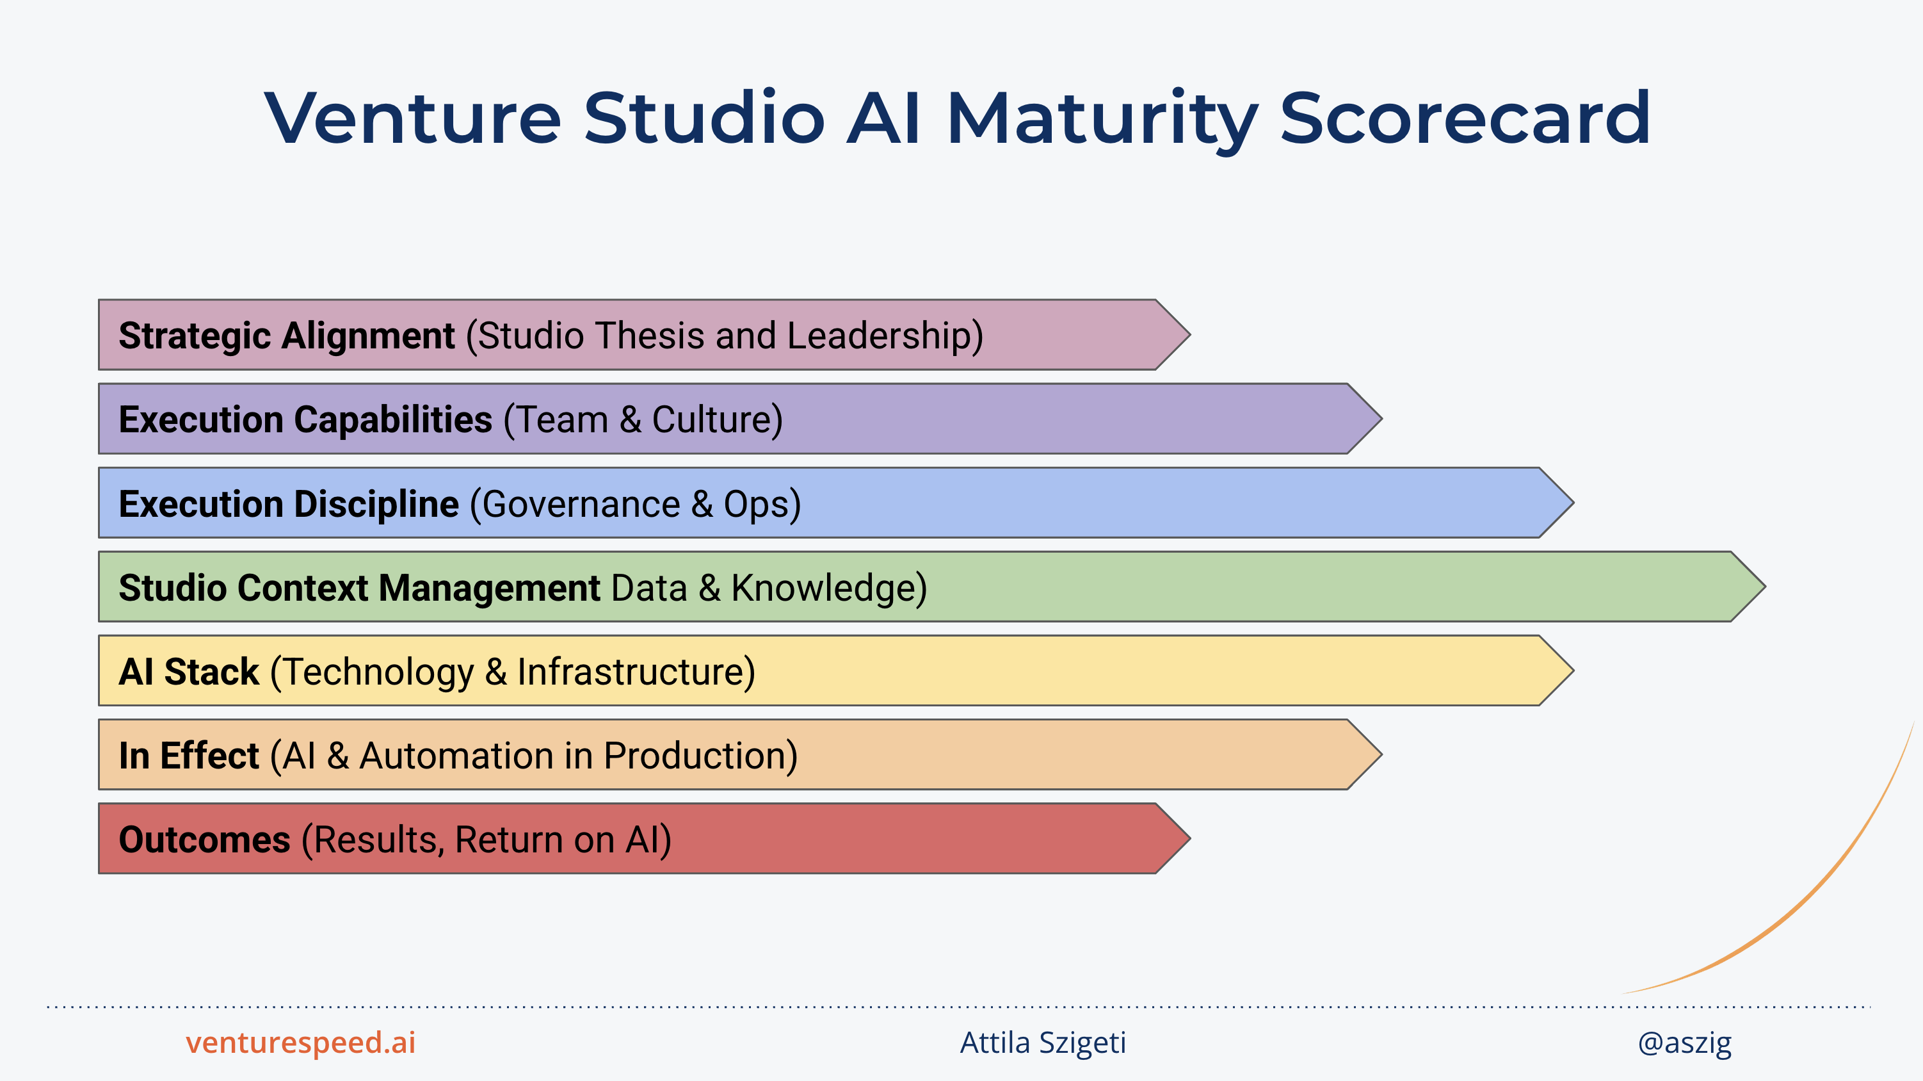Click the 'Technology & Infrastructure' text
The width and height of the screenshot is (1923, 1081).
(512, 672)
